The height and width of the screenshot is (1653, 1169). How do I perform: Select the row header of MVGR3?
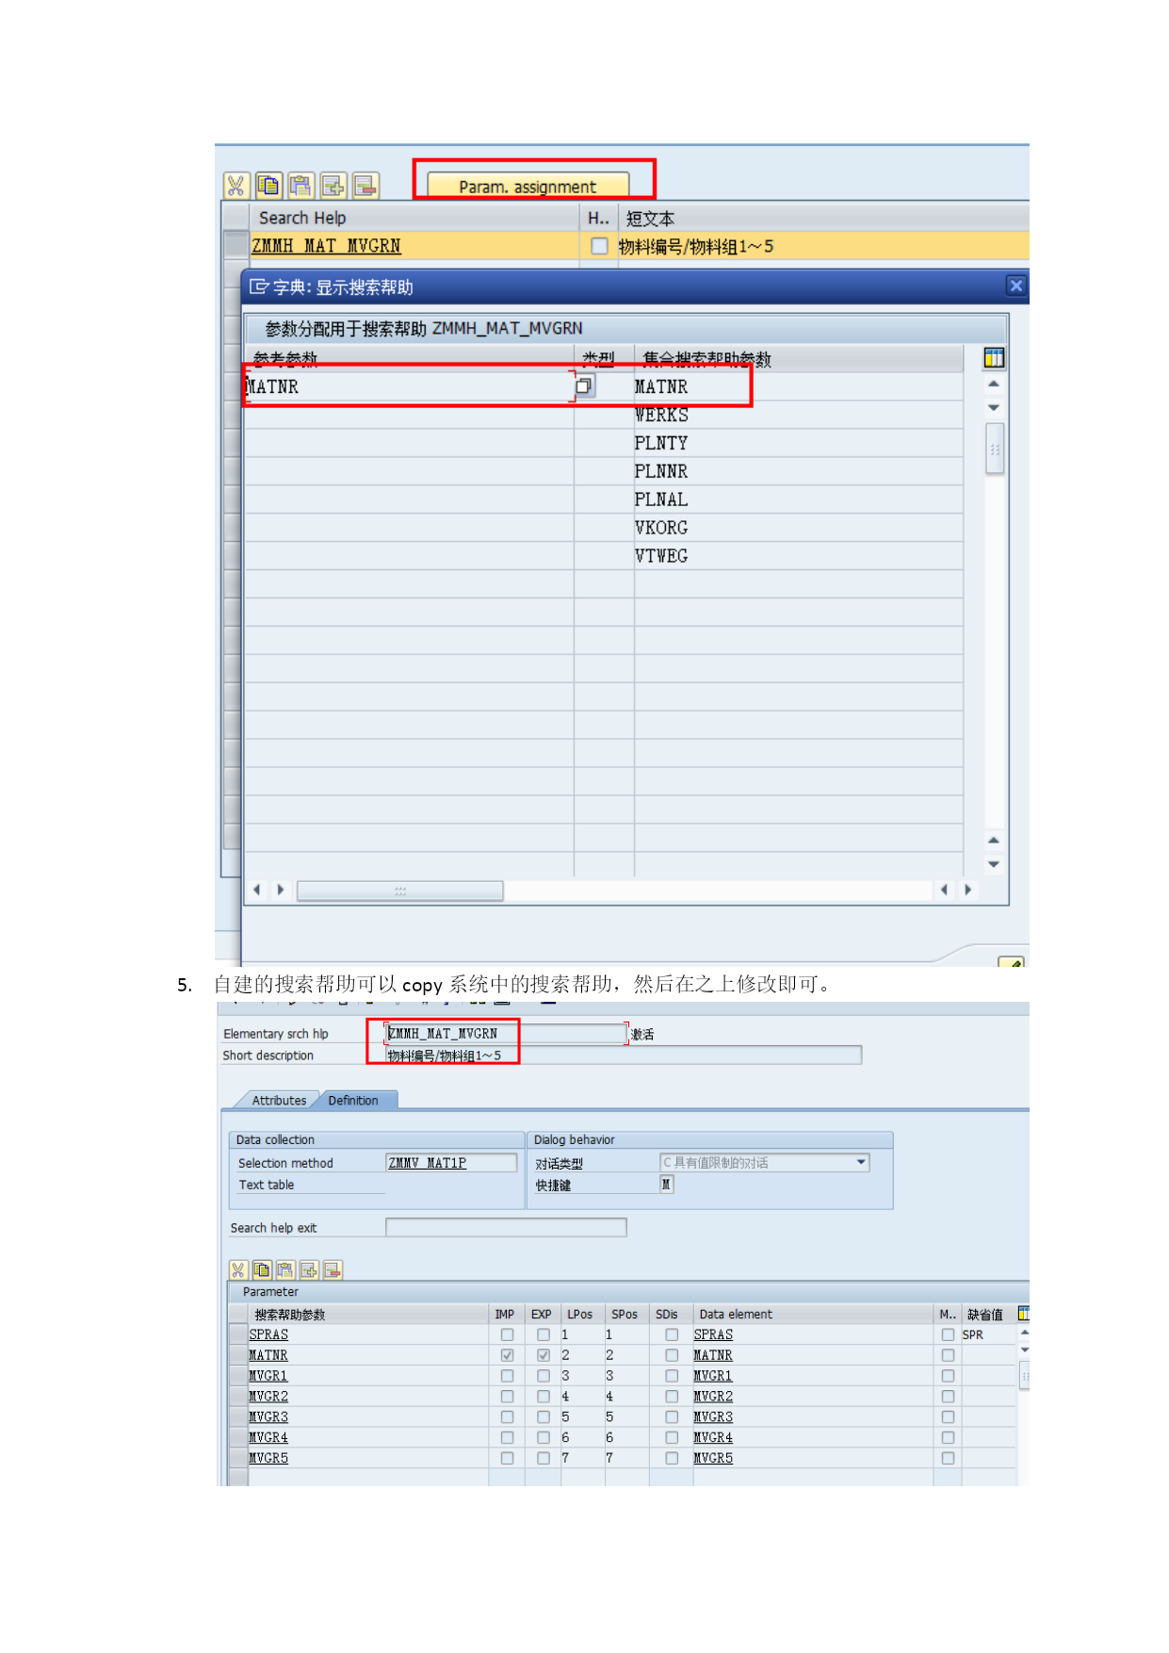pyautogui.click(x=238, y=1416)
